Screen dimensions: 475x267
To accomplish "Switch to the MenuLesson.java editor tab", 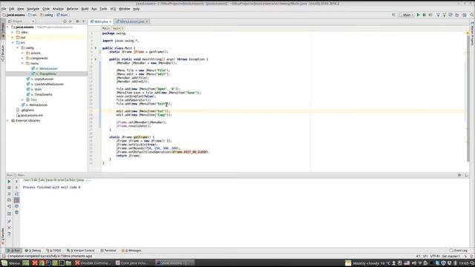I will 132,22.
